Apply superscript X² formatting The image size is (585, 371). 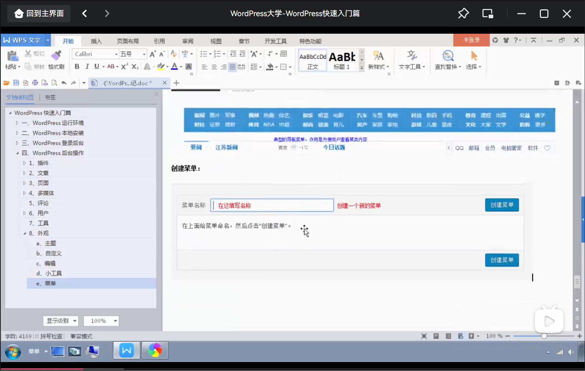[x=124, y=66]
